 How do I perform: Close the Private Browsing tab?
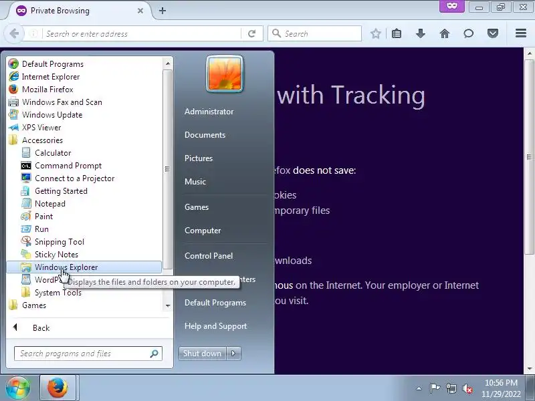(x=140, y=11)
